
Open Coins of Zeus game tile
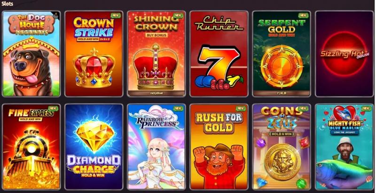pyautogui.click(x=282, y=147)
